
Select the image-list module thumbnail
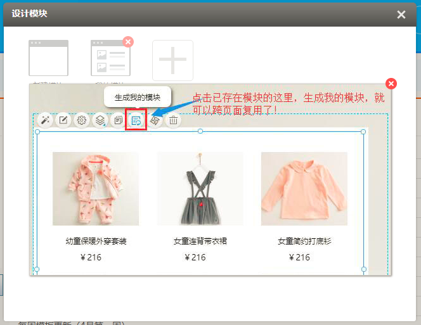tap(110, 58)
